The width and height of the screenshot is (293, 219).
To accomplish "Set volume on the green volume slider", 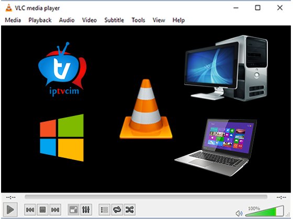I will [x=265, y=211].
